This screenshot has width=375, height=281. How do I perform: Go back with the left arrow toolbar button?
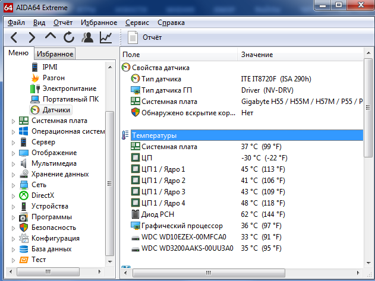coord(14,37)
